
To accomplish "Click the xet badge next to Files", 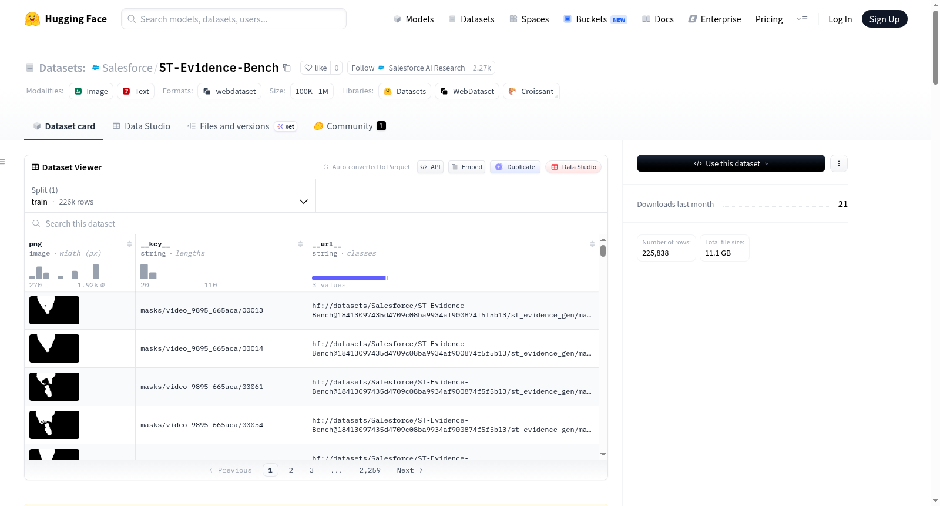I will tap(286, 126).
